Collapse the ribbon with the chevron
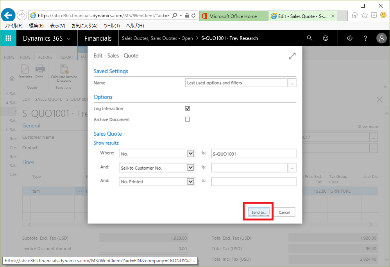Viewport: 390px width, 267px height. 385,87
